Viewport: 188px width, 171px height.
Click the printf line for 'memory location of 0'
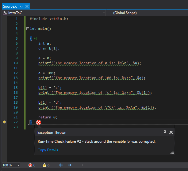tap(90, 63)
